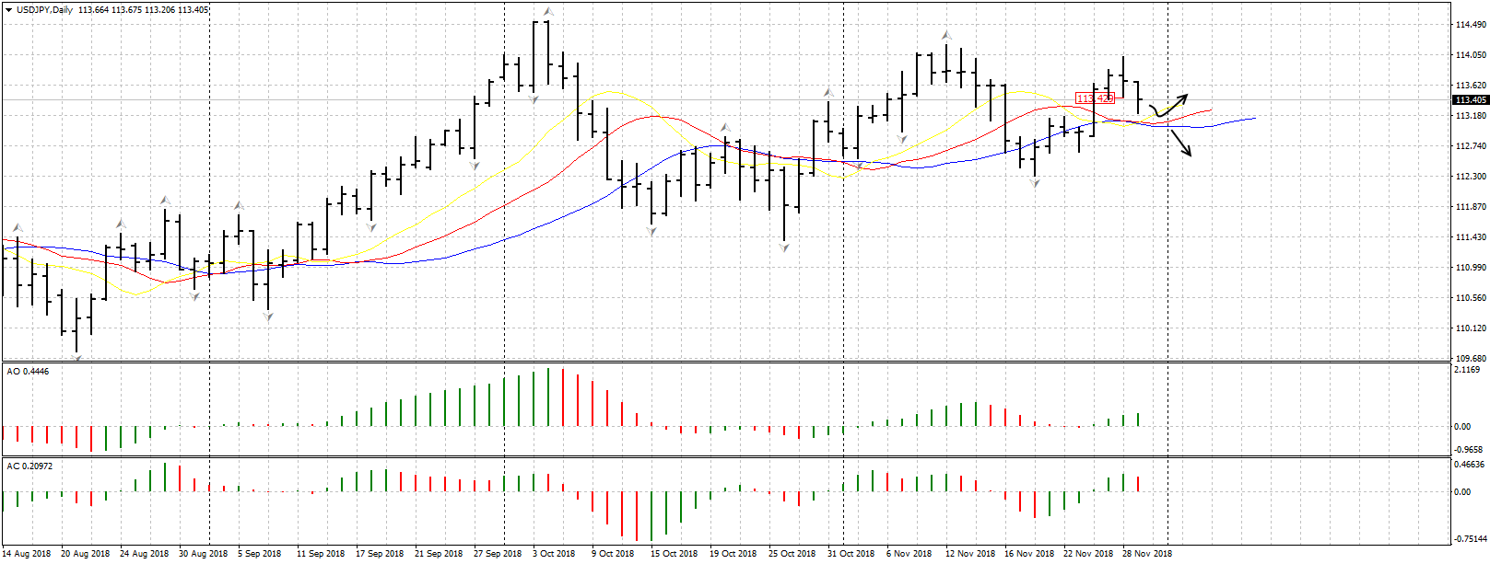This screenshot has height=564, width=1490.
Task: Click the 2.1169 value on AO scale
Action: 1467,370
